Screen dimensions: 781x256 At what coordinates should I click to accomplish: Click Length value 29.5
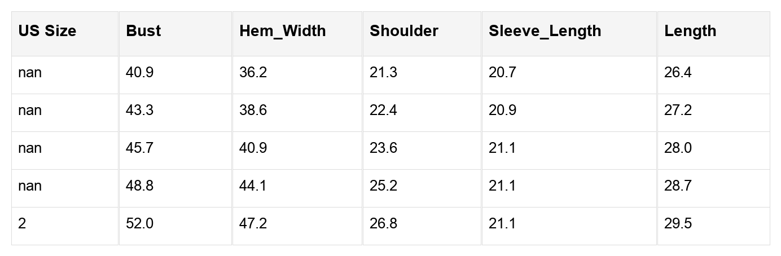coord(678,224)
